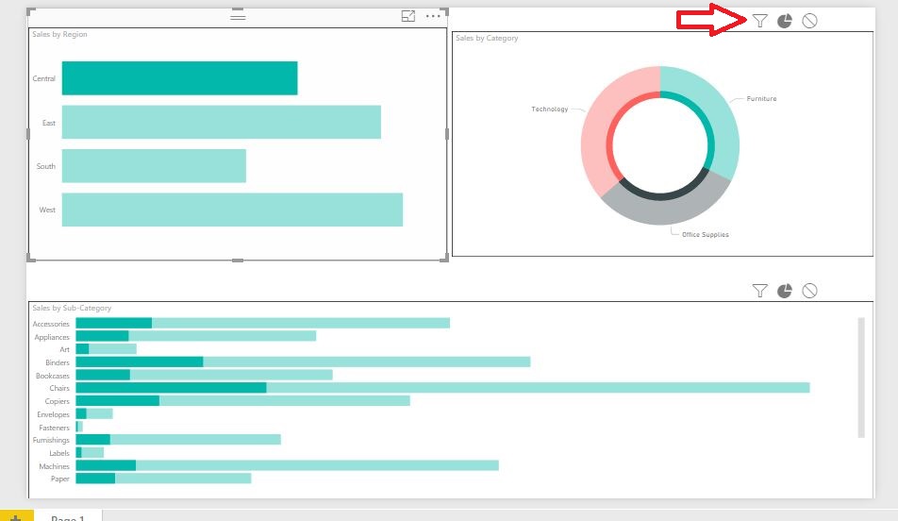Viewport: 898px width, 521px height.
Task: Select the West bar in Sales by Region
Action: (232, 210)
